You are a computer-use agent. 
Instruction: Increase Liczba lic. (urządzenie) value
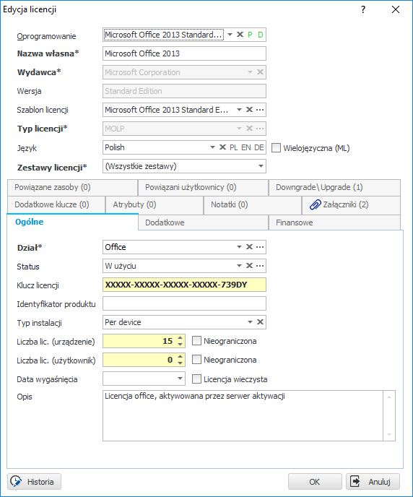click(180, 338)
